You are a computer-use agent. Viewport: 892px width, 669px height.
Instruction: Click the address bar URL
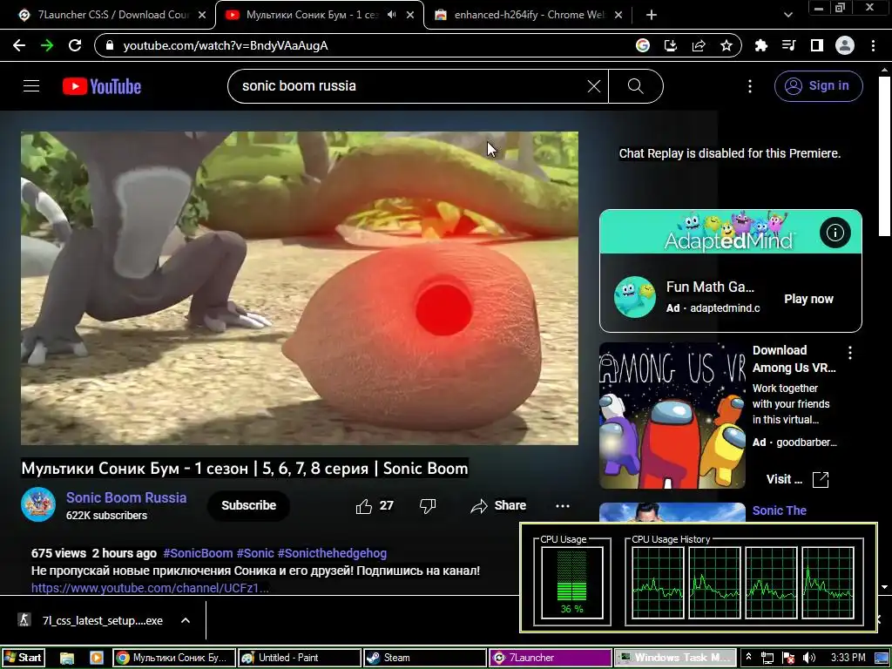tap(226, 45)
